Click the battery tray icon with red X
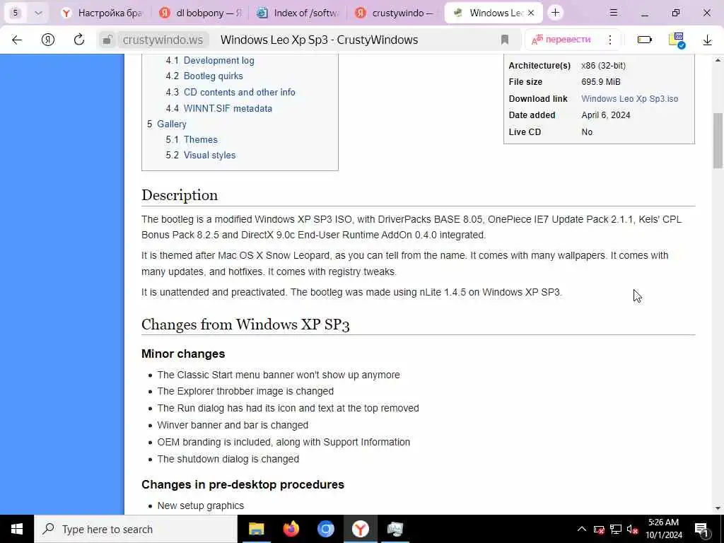The image size is (724, 543). pyautogui.click(x=599, y=530)
